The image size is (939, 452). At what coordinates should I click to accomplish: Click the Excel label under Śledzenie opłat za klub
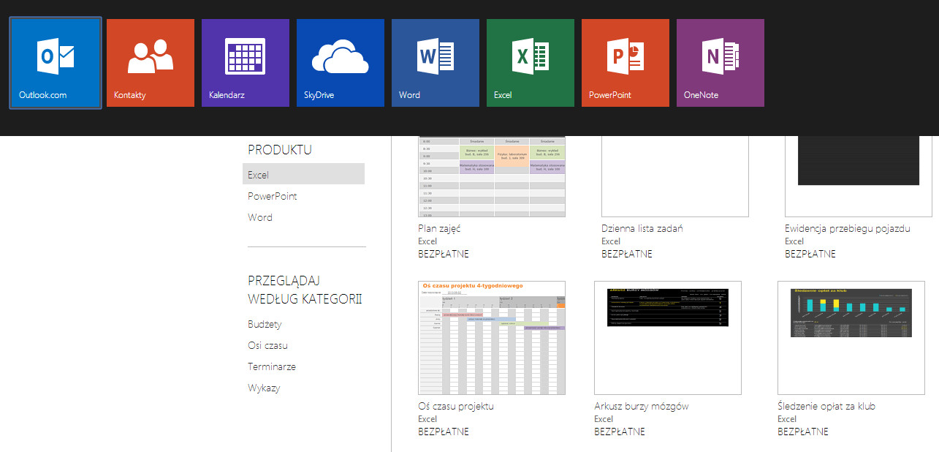click(787, 419)
